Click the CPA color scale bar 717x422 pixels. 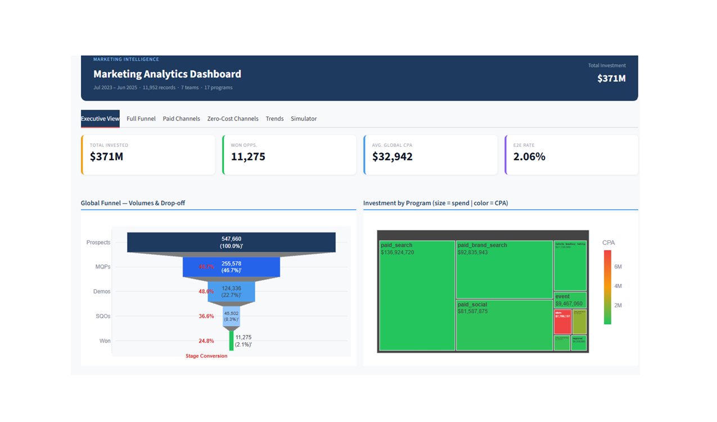tap(607, 288)
